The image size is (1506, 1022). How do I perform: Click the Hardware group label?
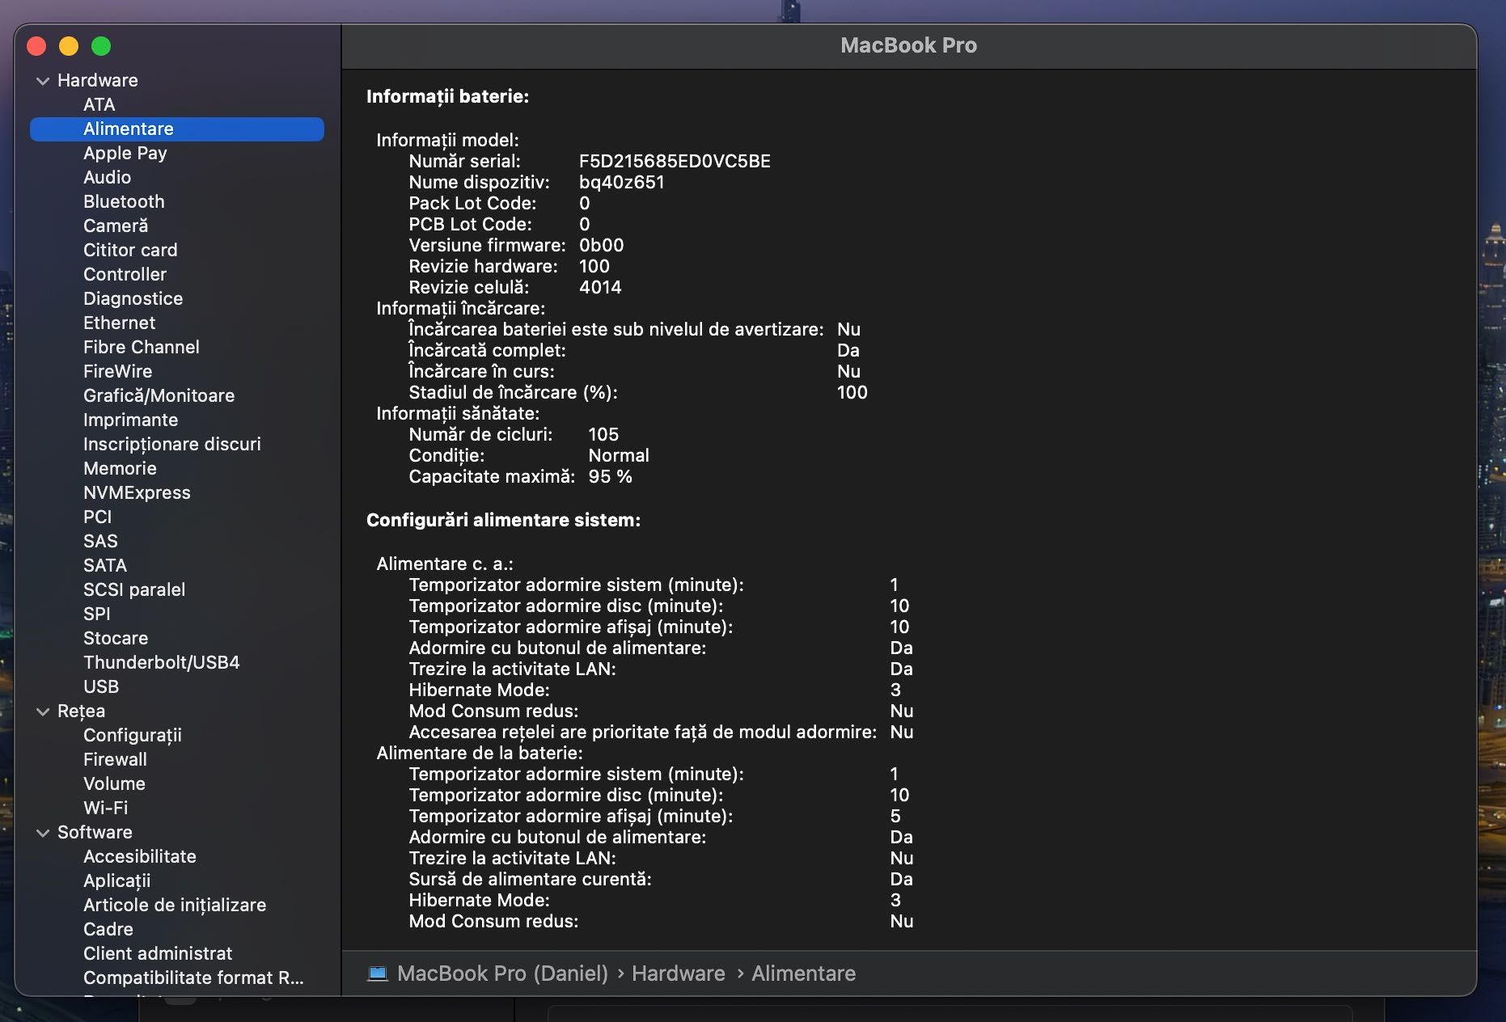tap(98, 81)
